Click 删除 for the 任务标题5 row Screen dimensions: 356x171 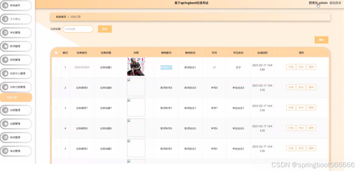311,149
